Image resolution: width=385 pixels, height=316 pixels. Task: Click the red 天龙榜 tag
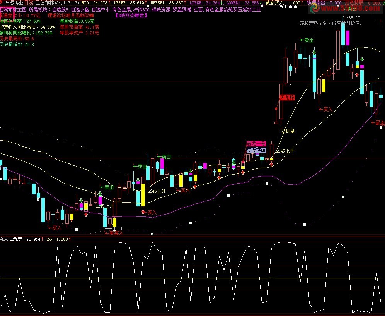(x=287, y=97)
